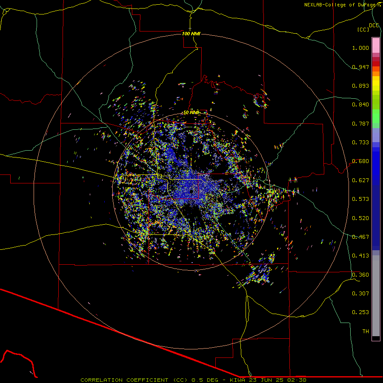Click the TH threshold label on legend
Viewport: 383px width, 383px height.
366,332
